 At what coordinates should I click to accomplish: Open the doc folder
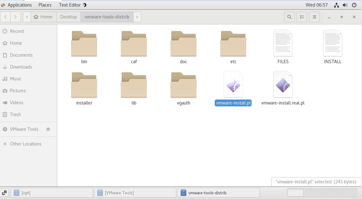coord(184,43)
